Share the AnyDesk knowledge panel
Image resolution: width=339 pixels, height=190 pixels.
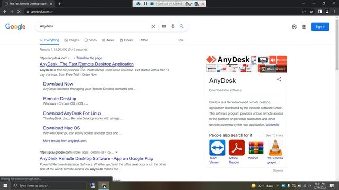pyautogui.click(x=279, y=79)
